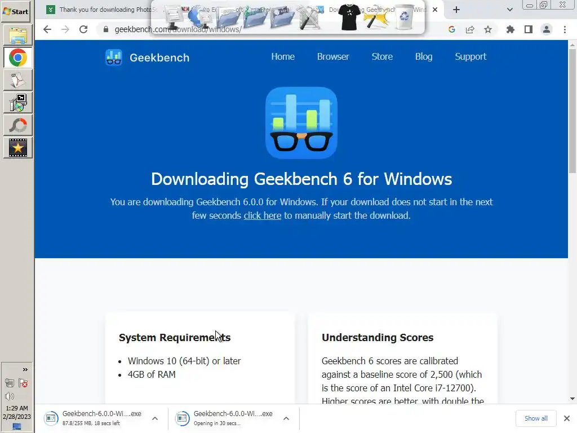Open the Chrome profile avatar

coord(547,29)
